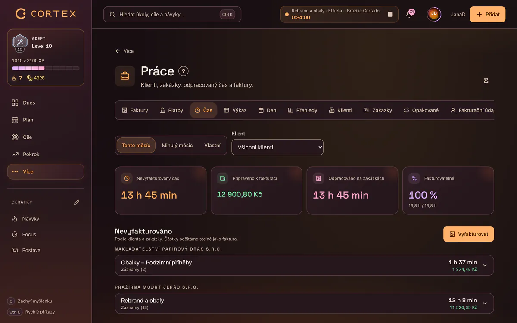Edit the Zkratky shortcuts list
Image resolution: width=517 pixels, height=323 pixels.
[x=77, y=202]
